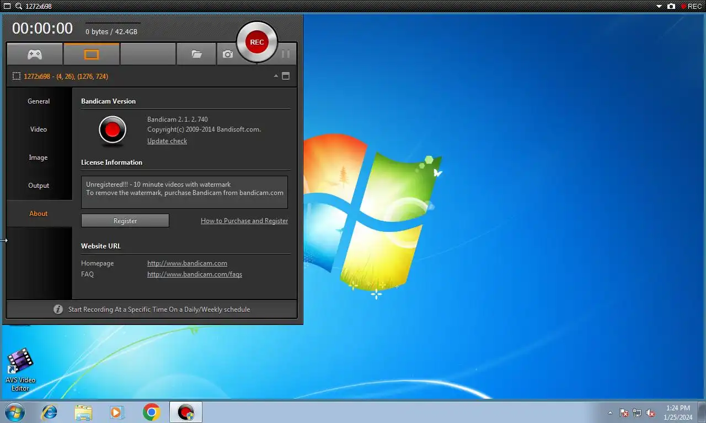Select the About tab

tap(39, 214)
